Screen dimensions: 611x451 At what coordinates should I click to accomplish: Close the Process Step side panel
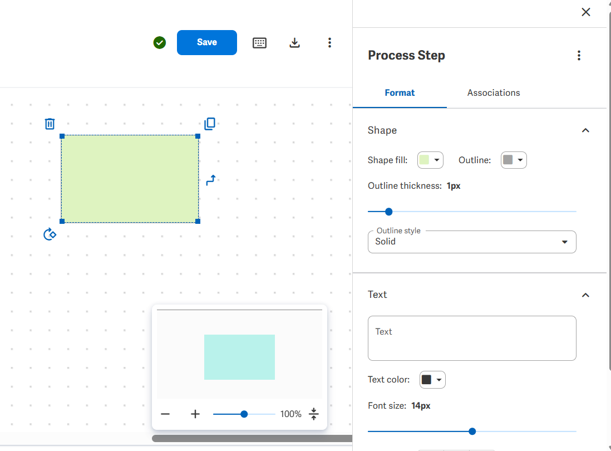click(x=585, y=12)
